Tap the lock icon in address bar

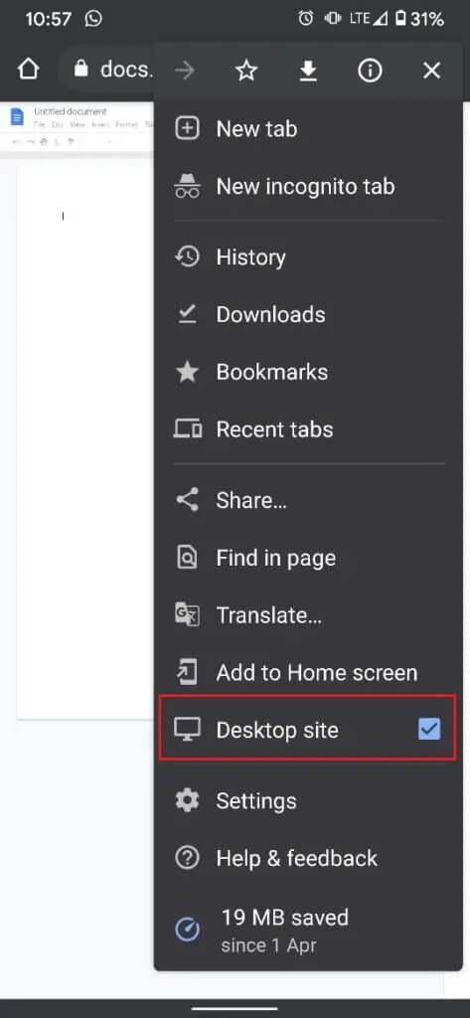[x=81, y=70]
